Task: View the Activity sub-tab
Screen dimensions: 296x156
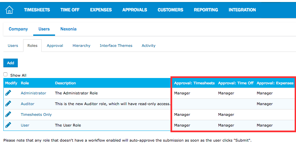Action: [x=149, y=46]
